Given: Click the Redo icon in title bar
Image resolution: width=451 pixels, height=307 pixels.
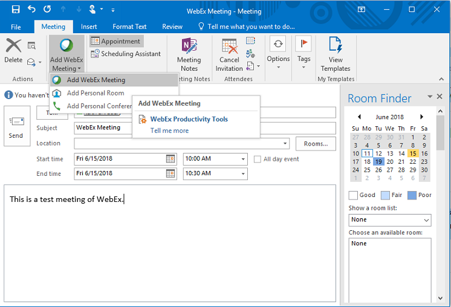Looking at the screenshot, I should click(x=47, y=10).
